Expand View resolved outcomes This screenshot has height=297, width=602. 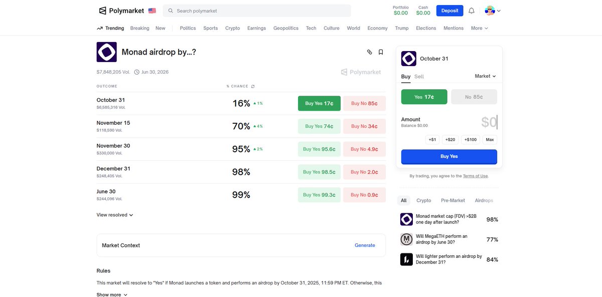tap(115, 215)
